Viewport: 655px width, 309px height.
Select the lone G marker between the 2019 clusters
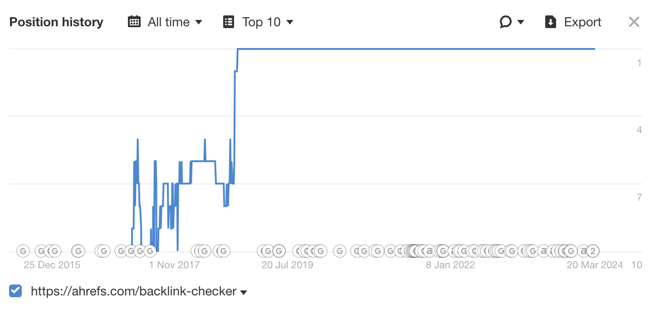click(339, 251)
